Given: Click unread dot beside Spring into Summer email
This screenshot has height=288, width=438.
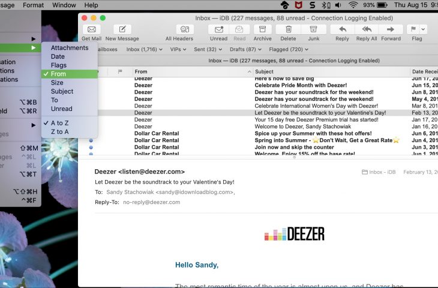Looking at the screenshot, I should click(x=91, y=140).
